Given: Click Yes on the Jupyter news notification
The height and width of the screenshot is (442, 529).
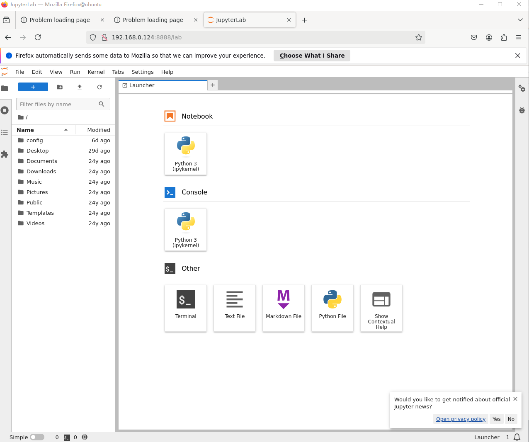Looking at the screenshot, I should point(496,419).
